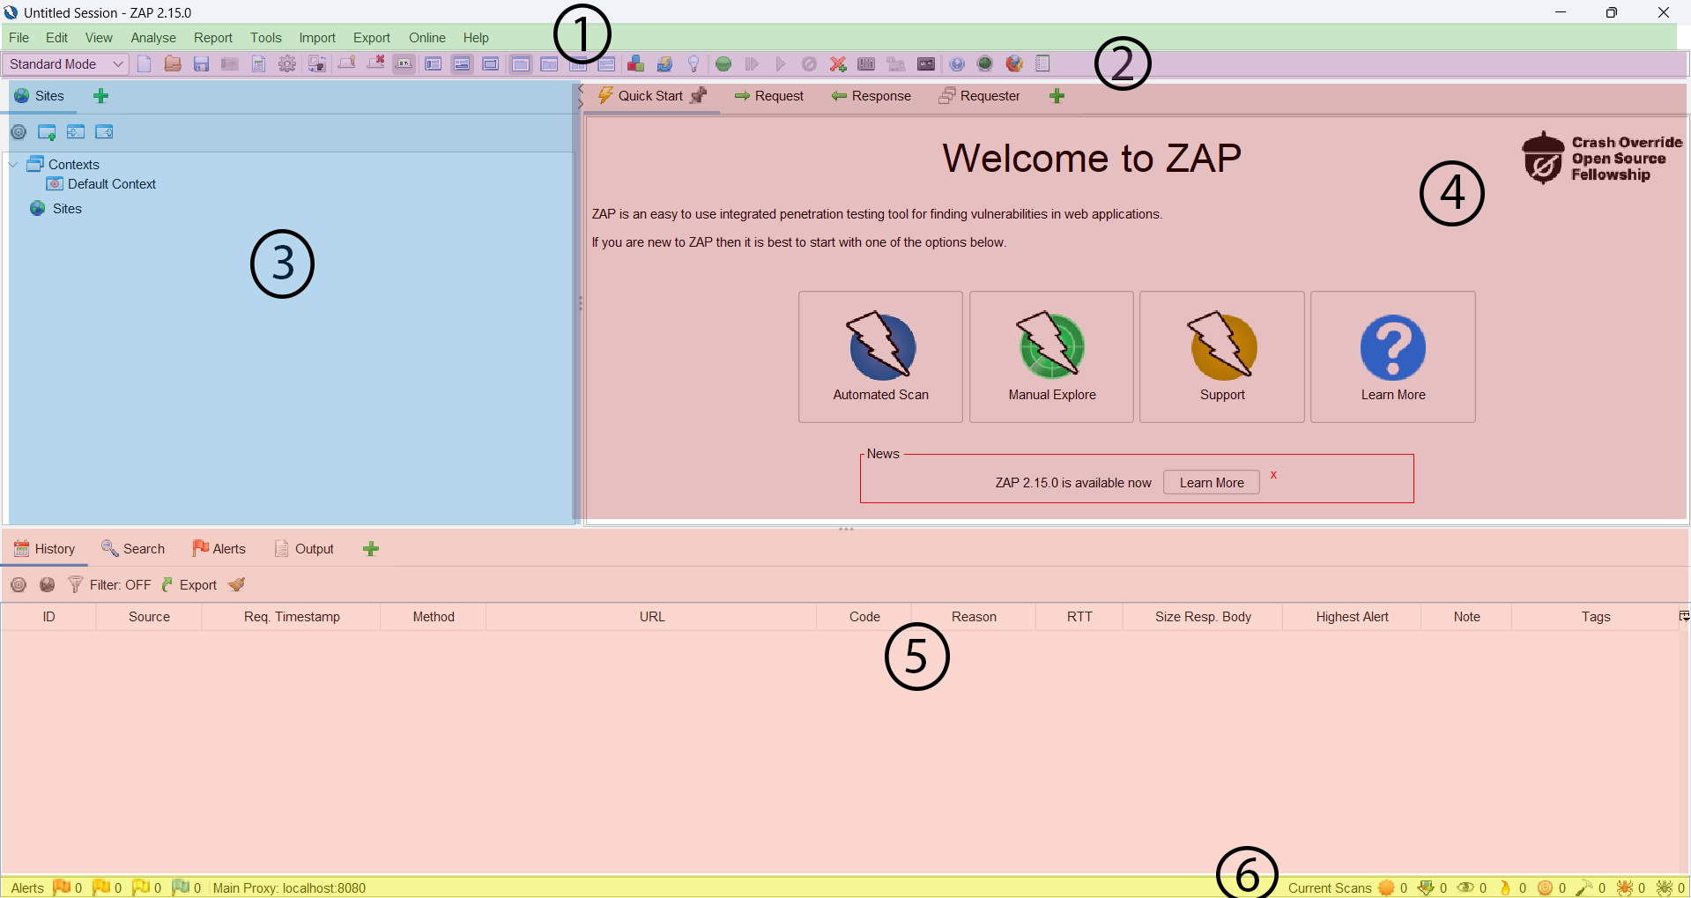Select the Sites node in tree

pos(56,209)
